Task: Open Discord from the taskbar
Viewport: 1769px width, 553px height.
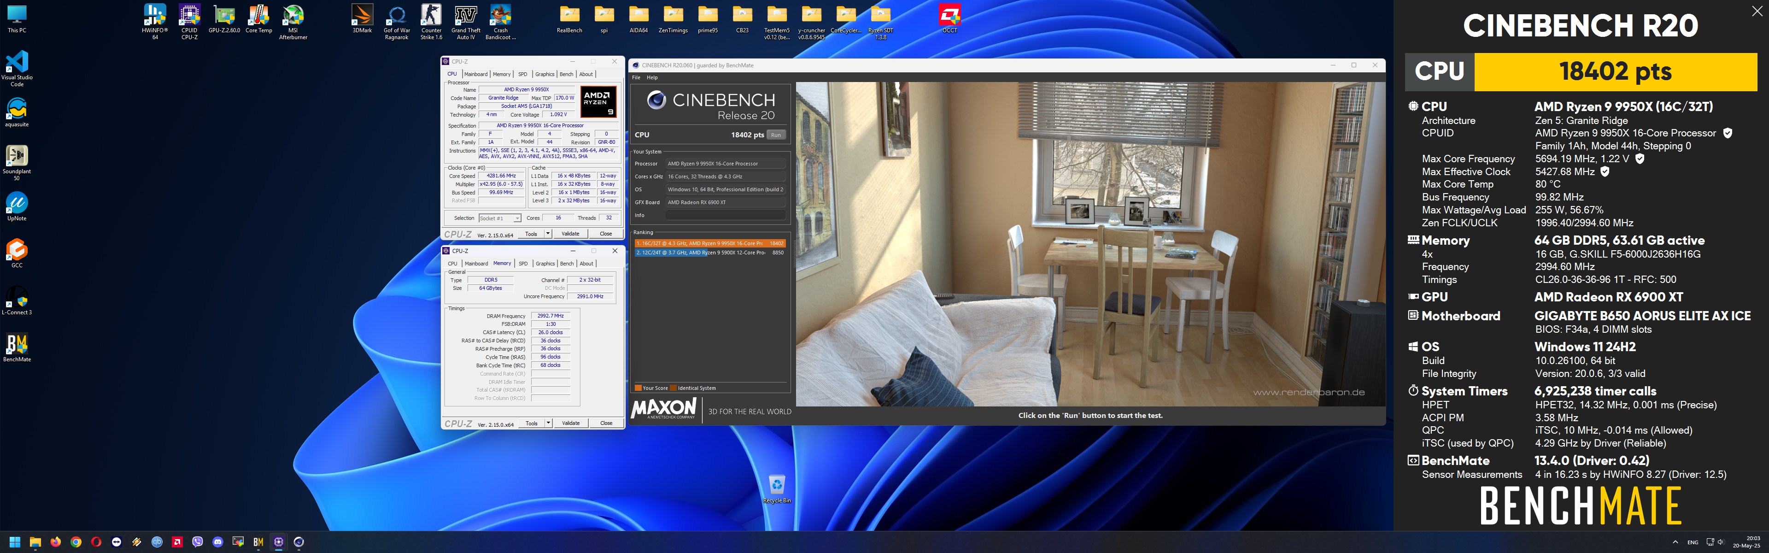Action: 218,542
